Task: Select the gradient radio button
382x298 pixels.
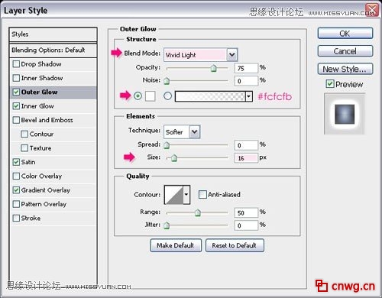Action: 167,96
